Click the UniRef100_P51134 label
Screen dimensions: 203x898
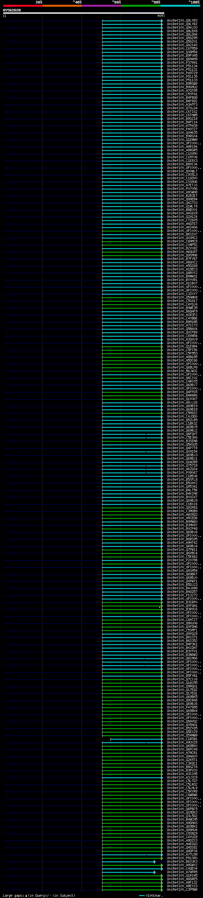(182, 66)
